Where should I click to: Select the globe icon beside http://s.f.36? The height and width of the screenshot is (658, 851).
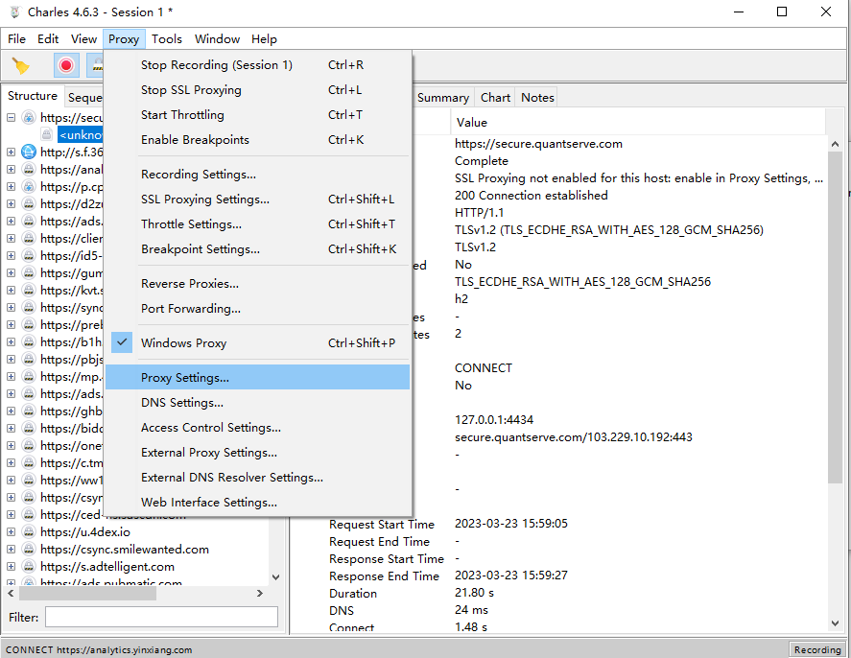click(29, 152)
